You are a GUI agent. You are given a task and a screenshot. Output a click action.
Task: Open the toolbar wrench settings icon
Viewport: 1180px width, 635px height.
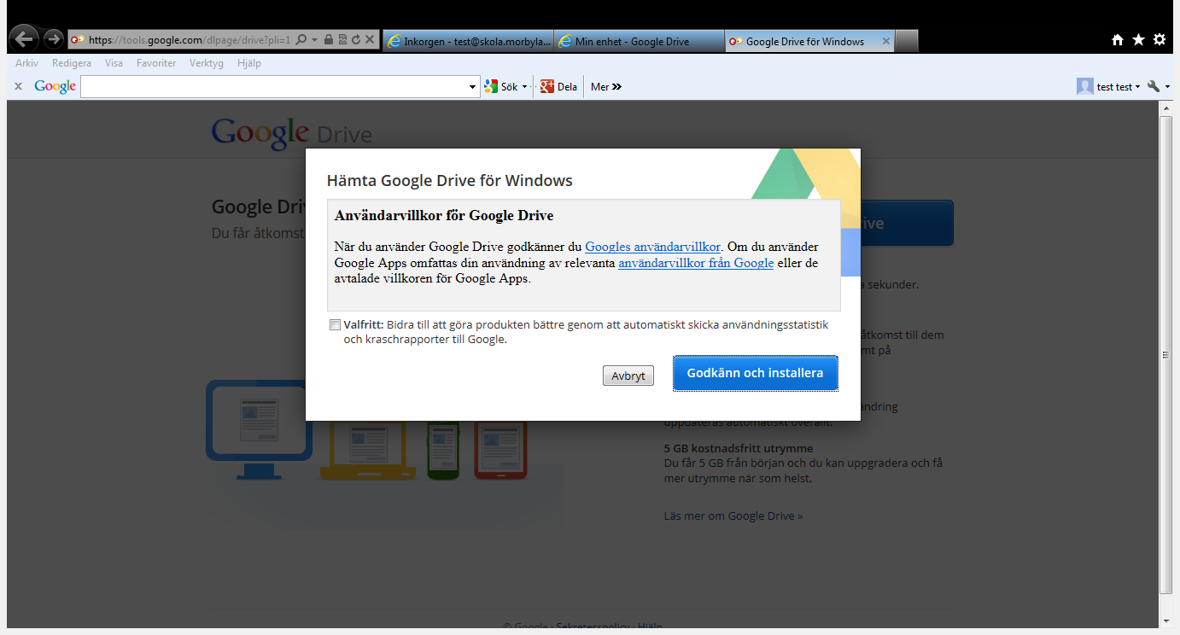coord(1154,86)
